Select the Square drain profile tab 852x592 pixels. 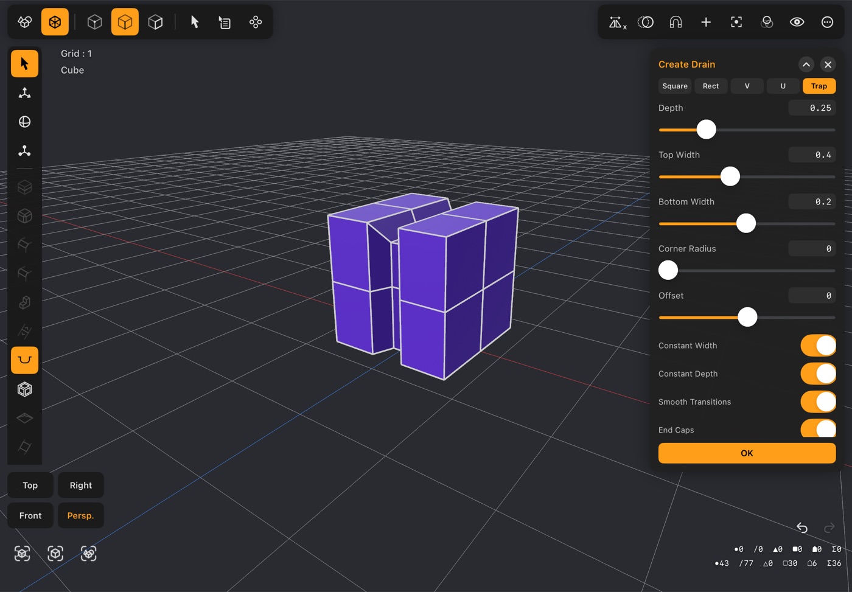(x=675, y=86)
